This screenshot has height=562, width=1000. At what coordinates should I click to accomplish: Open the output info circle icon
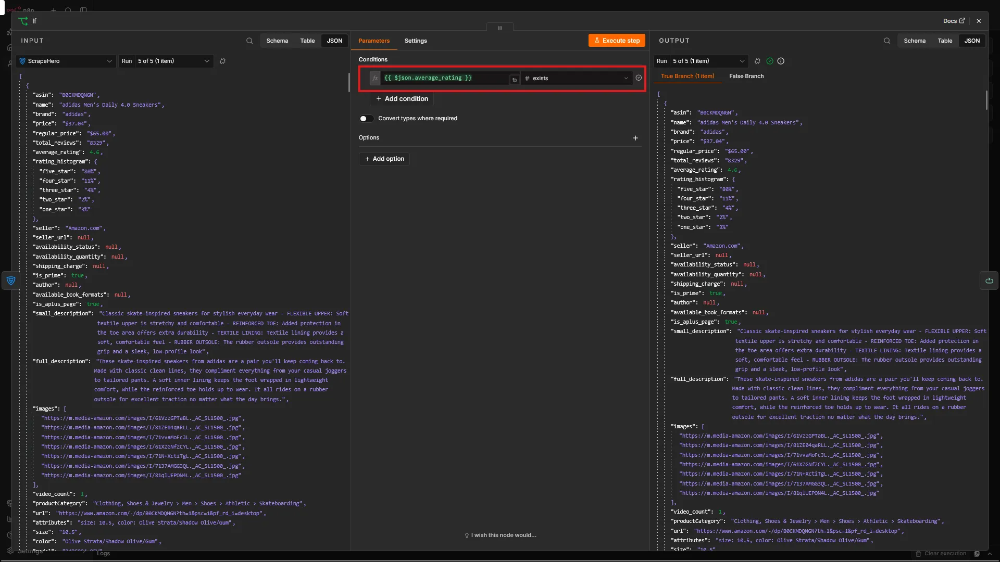pyautogui.click(x=781, y=61)
